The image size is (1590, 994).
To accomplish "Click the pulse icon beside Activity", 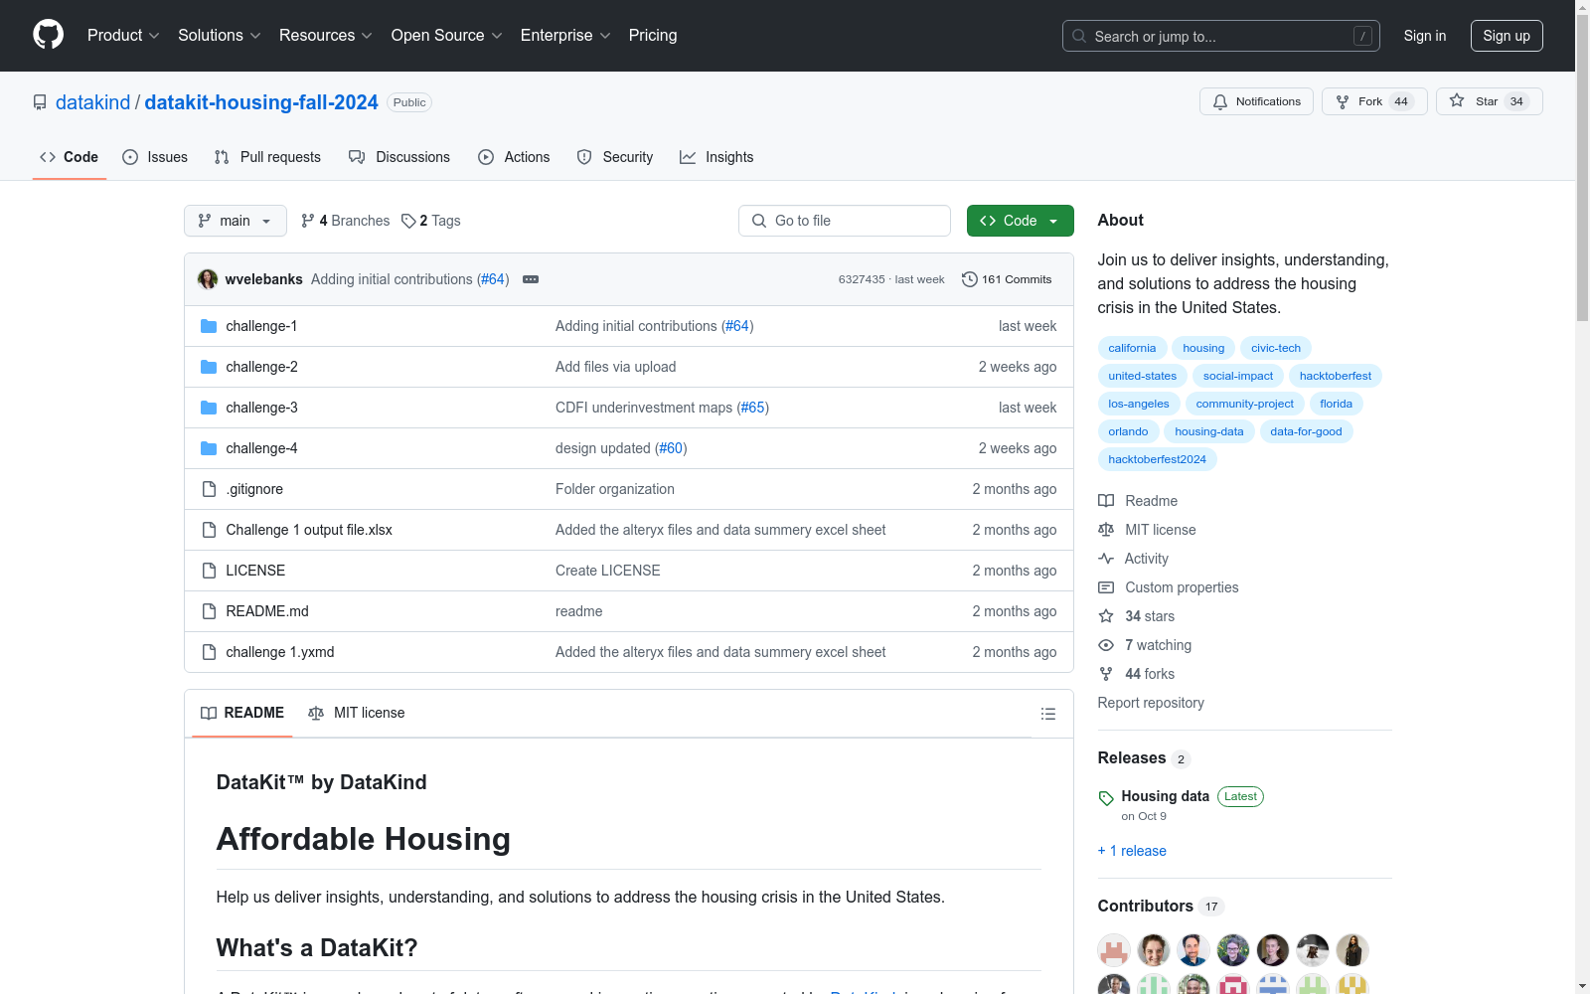I will (x=1106, y=559).
